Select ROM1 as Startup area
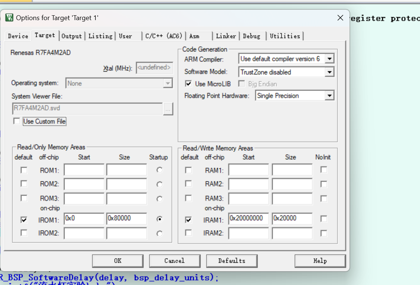Image resolution: width=420 pixels, height=285 pixels. [159, 170]
